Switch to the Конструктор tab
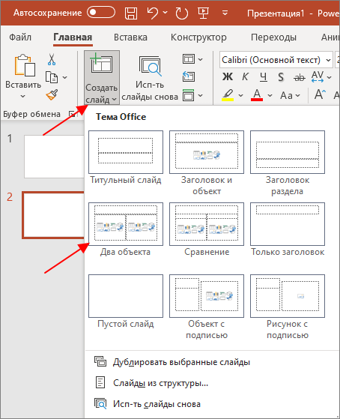 click(x=198, y=37)
